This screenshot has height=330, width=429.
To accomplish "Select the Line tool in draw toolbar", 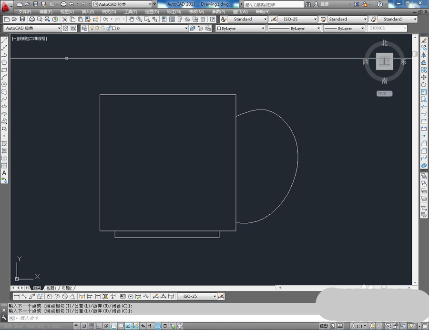I will click(x=4, y=40).
